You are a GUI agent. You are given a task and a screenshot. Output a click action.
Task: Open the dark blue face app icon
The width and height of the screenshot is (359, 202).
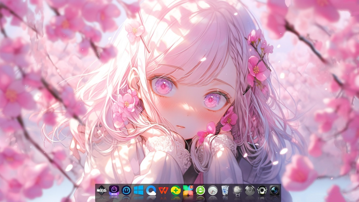(127, 190)
